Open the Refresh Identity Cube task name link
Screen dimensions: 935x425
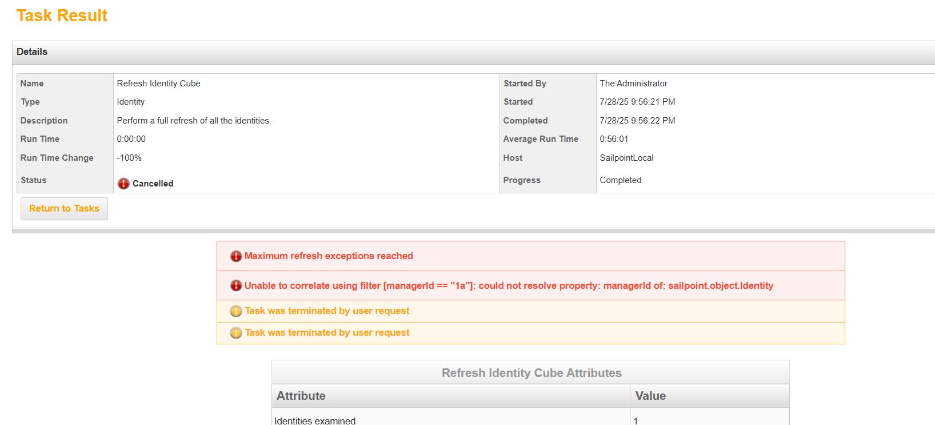pyautogui.click(x=158, y=83)
